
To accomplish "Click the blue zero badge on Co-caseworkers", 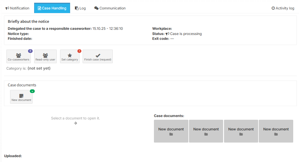I will [x=30, y=51].
